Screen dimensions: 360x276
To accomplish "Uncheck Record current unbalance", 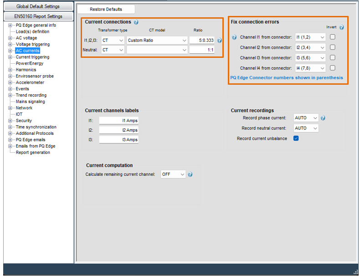I will pyautogui.click(x=296, y=138).
